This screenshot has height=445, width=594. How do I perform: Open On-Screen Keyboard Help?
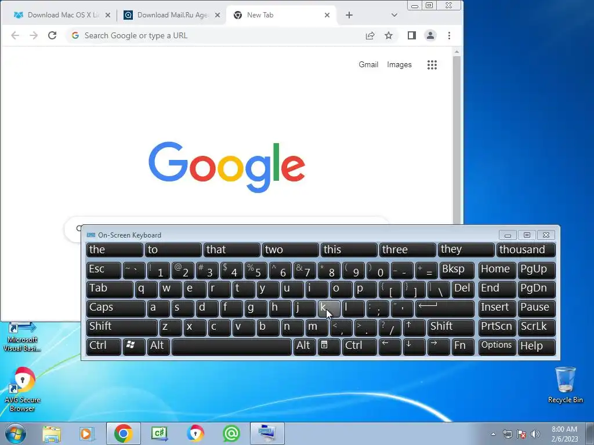coord(537,346)
